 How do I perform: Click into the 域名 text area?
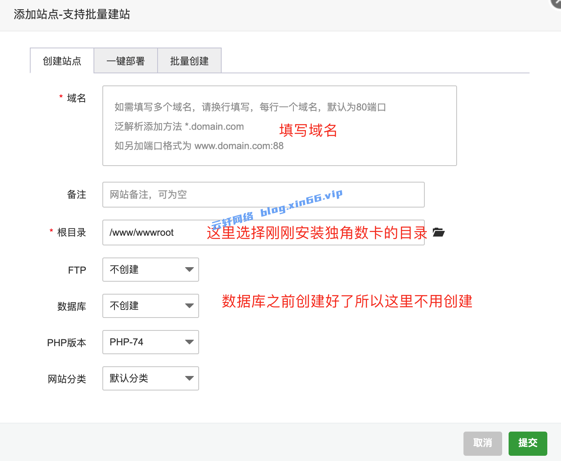[280, 126]
